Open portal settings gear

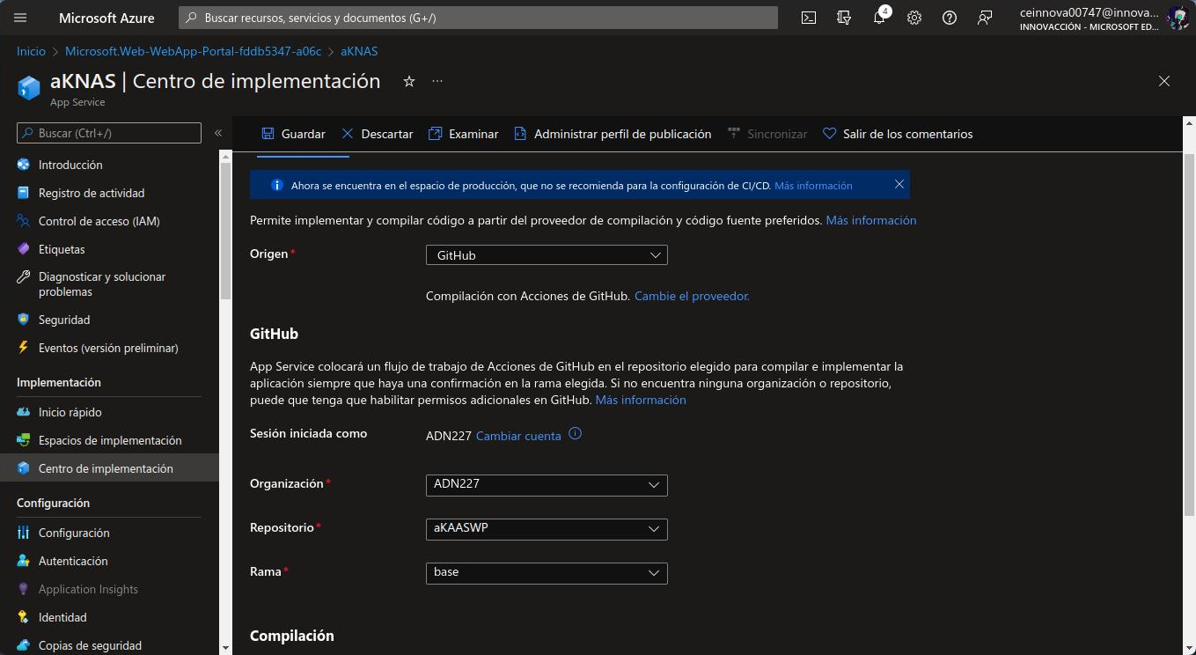[914, 18]
